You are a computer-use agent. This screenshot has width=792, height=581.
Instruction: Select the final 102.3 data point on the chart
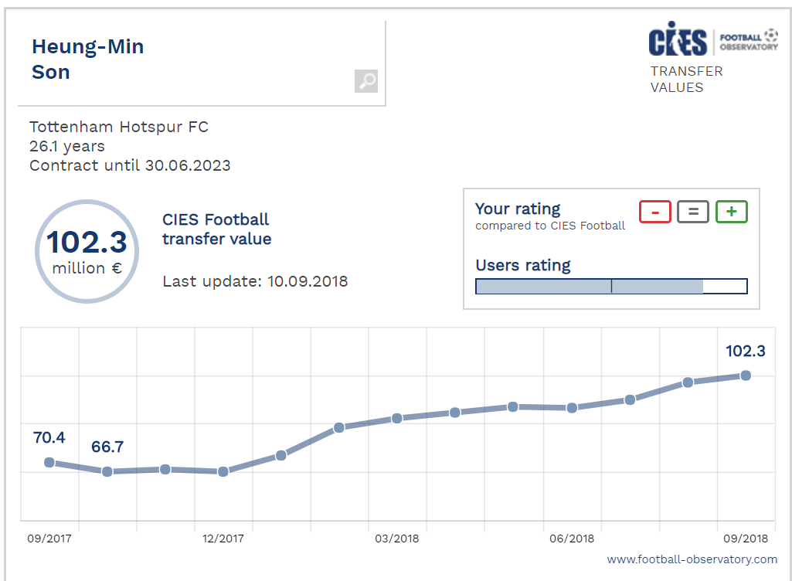[746, 375]
